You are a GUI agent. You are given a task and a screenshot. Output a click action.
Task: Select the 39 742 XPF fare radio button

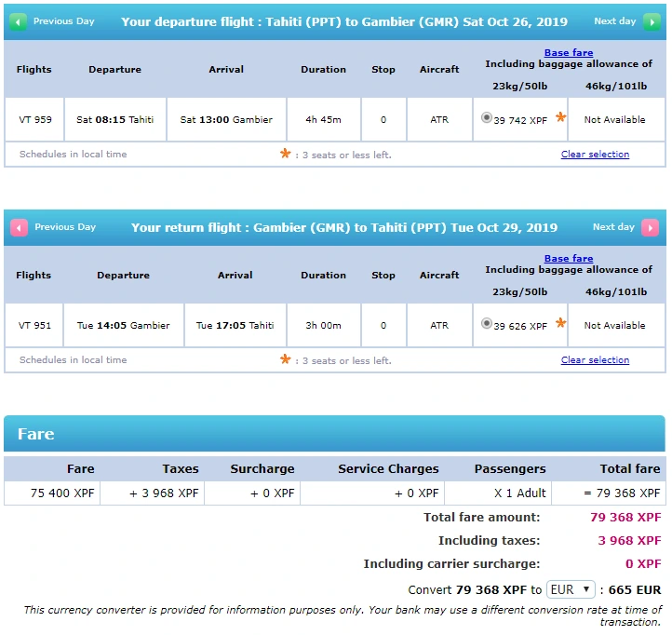(487, 117)
